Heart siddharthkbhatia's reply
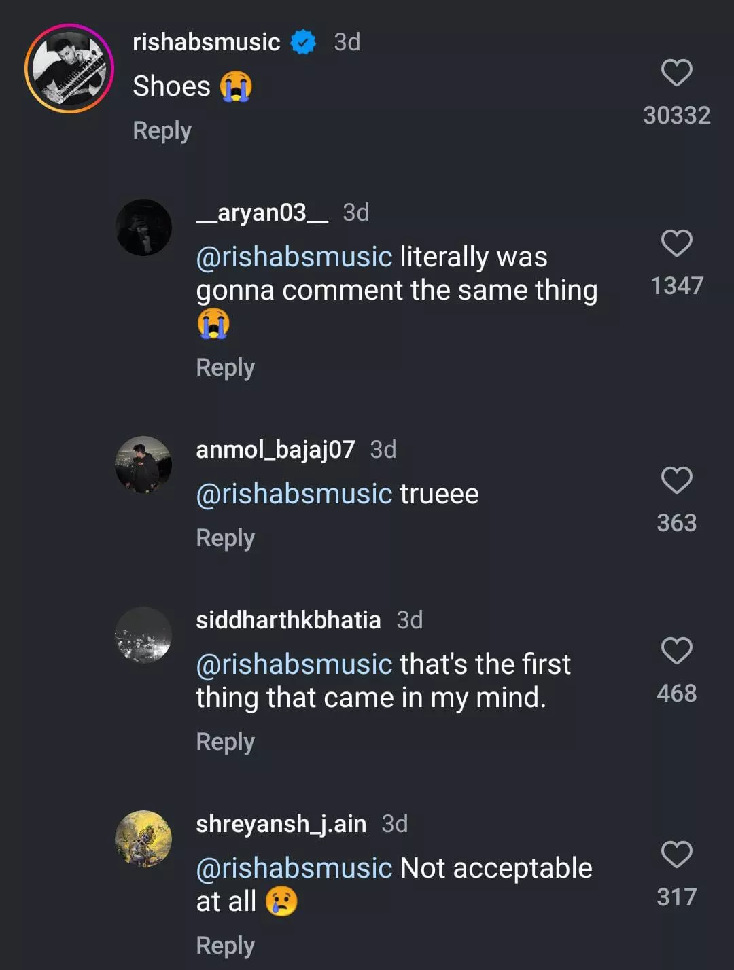Screen dimensions: 734x970 676,651
